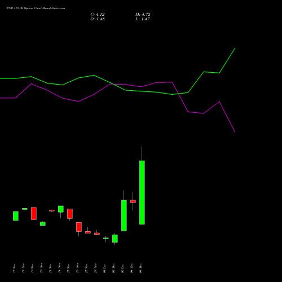This screenshot has height=282, width=282.
Task: Click the 17 Nov date axis label
Action: click(x=14, y=268)
